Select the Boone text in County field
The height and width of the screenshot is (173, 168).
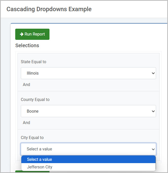(32, 111)
